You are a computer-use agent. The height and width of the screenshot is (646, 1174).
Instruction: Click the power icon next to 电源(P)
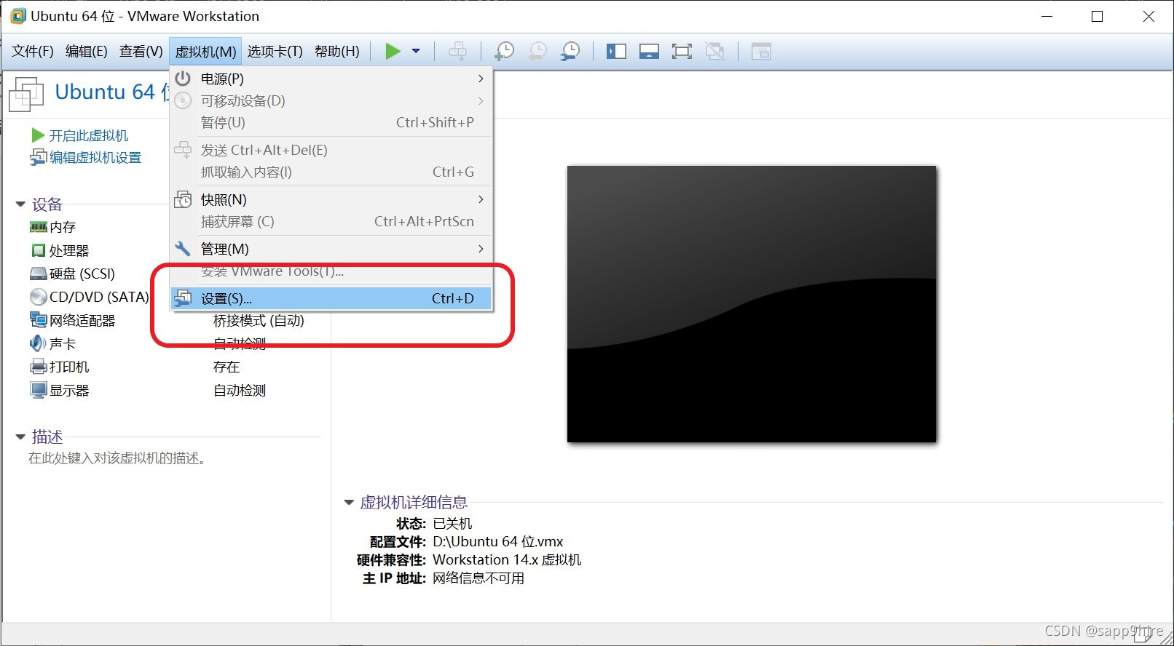(x=183, y=78)
